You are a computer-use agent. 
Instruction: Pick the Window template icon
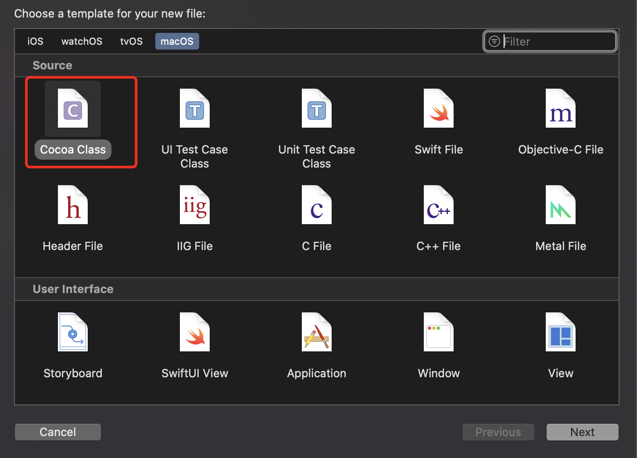point(439,332)
